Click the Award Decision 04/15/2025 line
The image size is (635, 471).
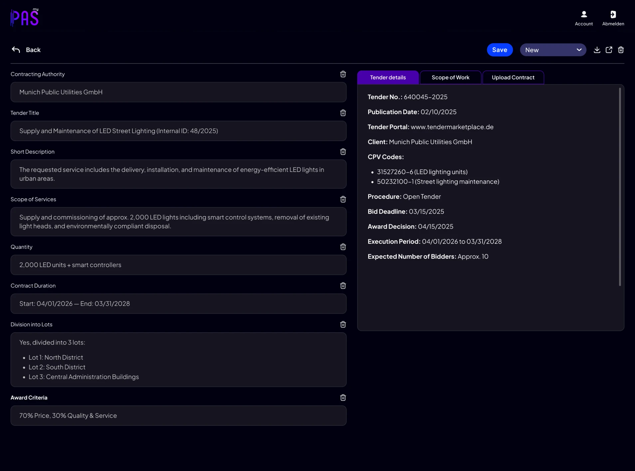pyautogui.click(x=410, y=227)
